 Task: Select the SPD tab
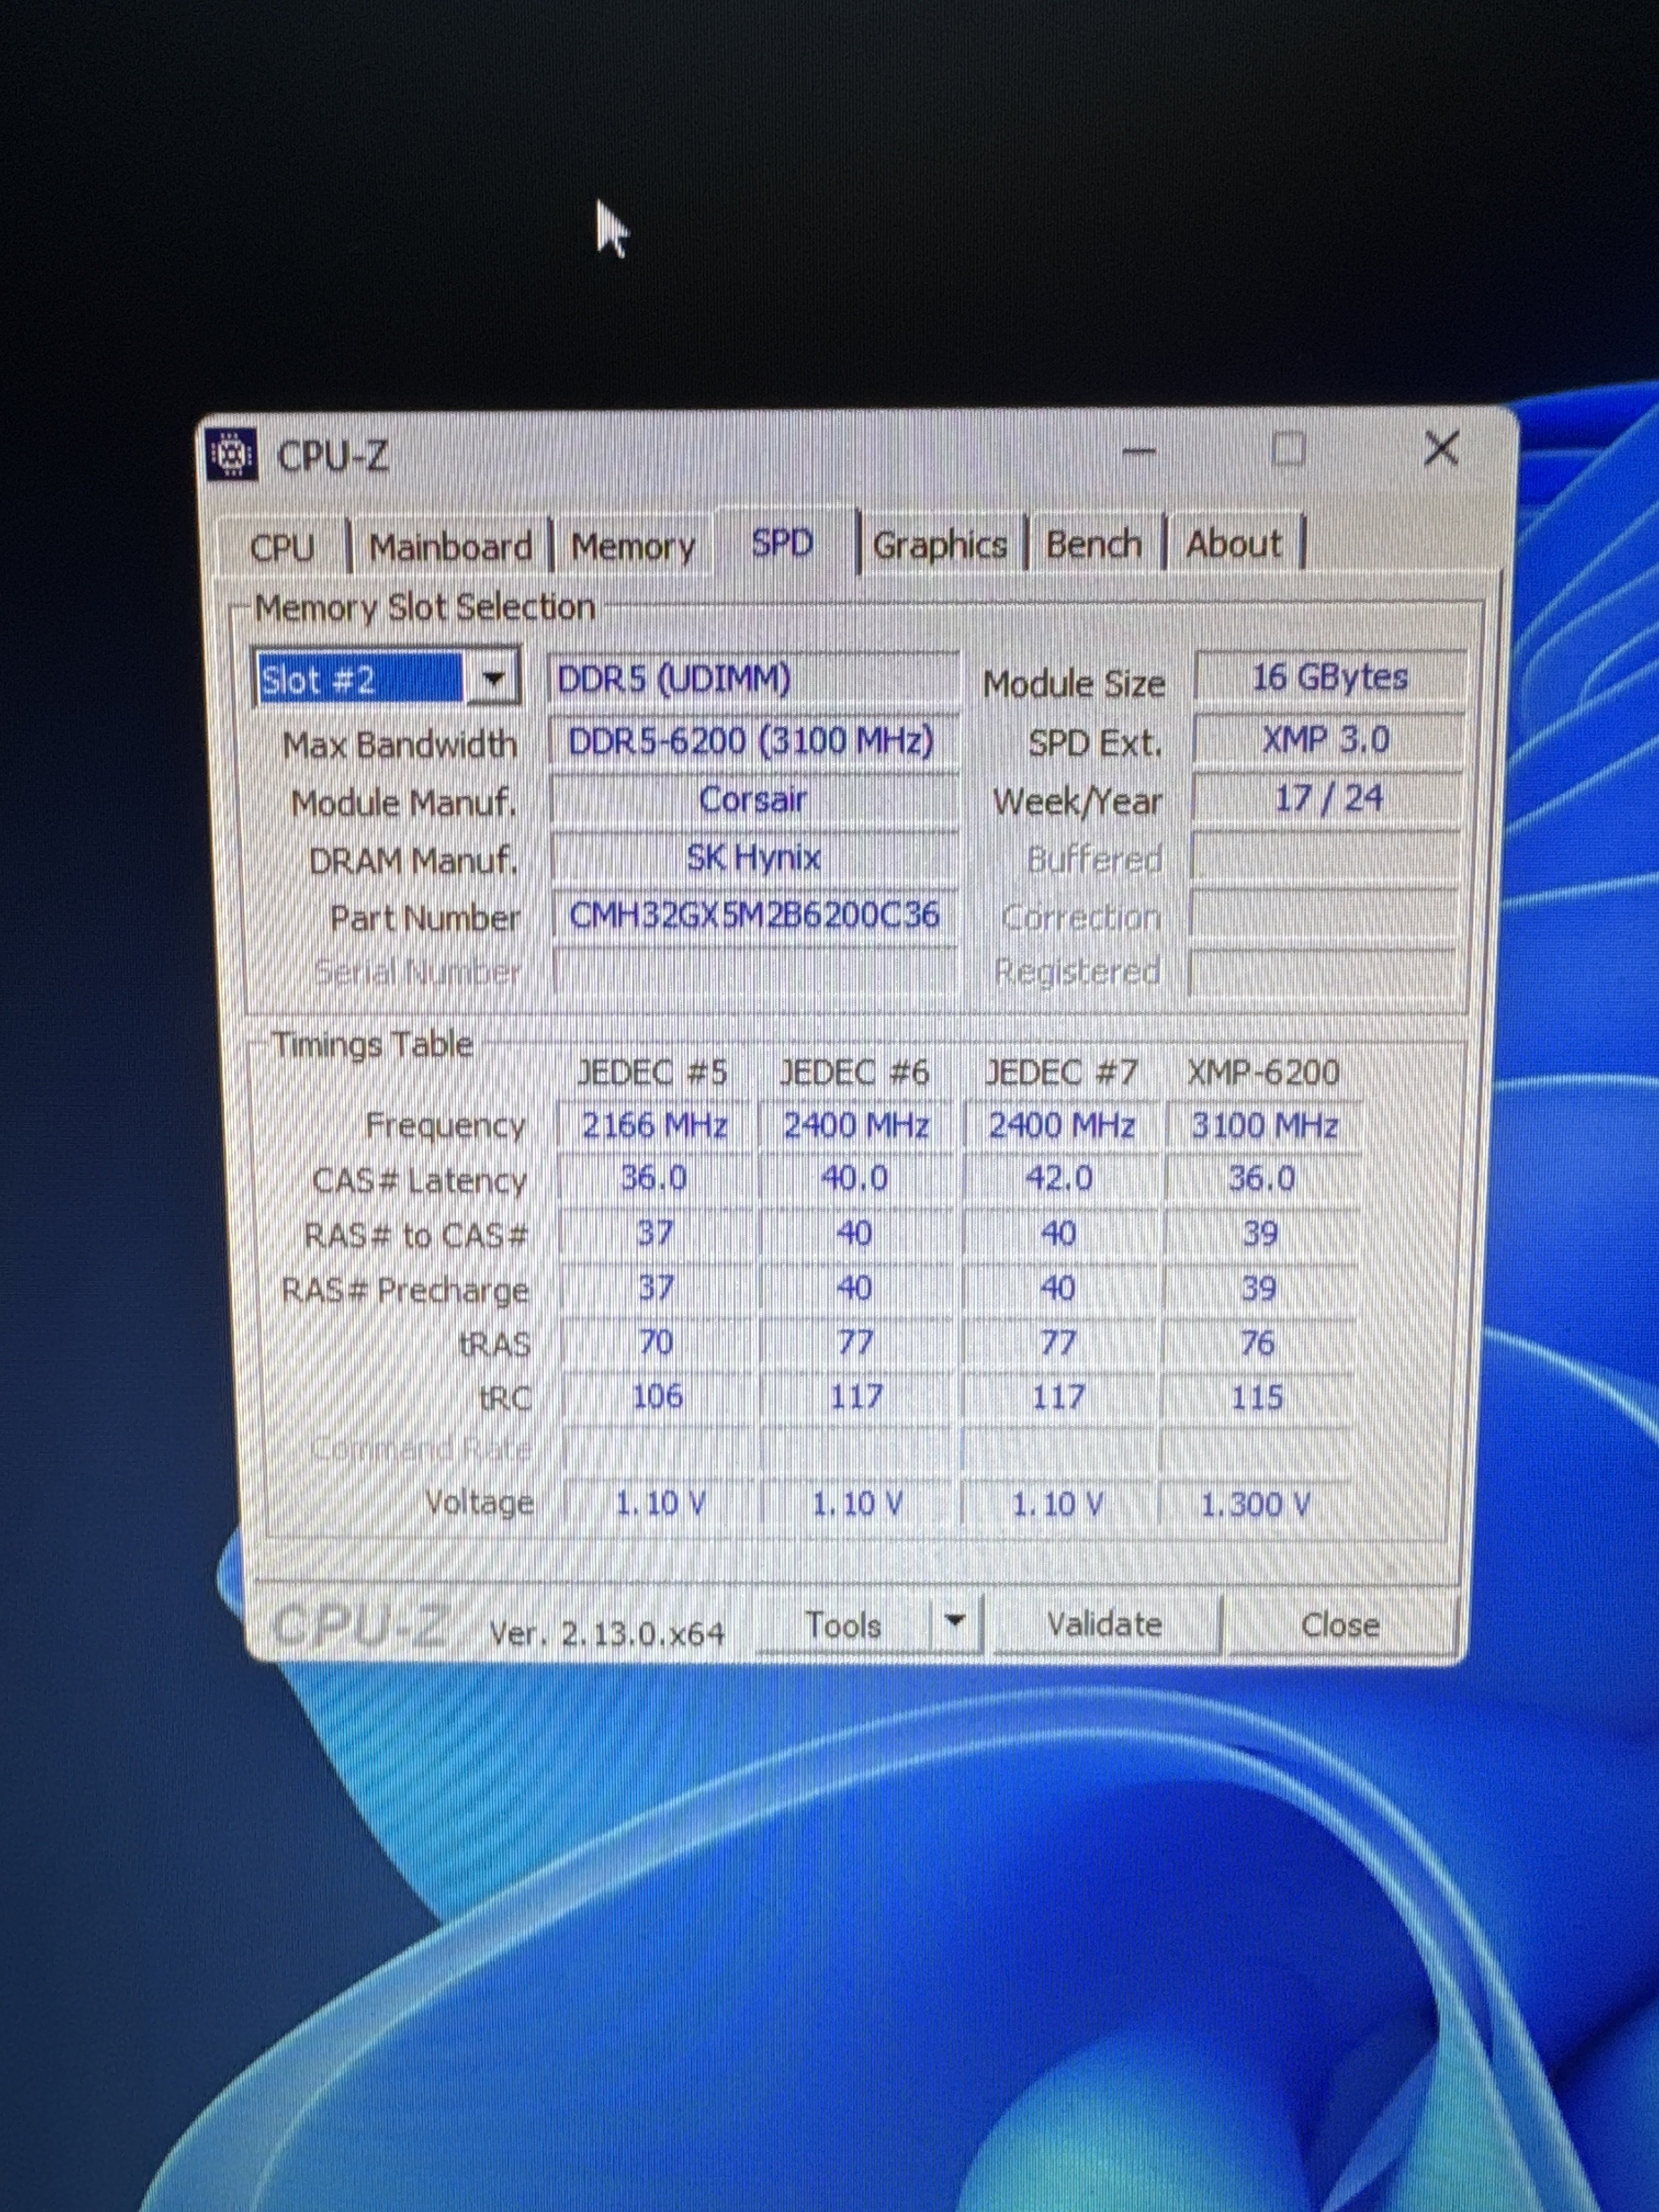click(782, 543)
